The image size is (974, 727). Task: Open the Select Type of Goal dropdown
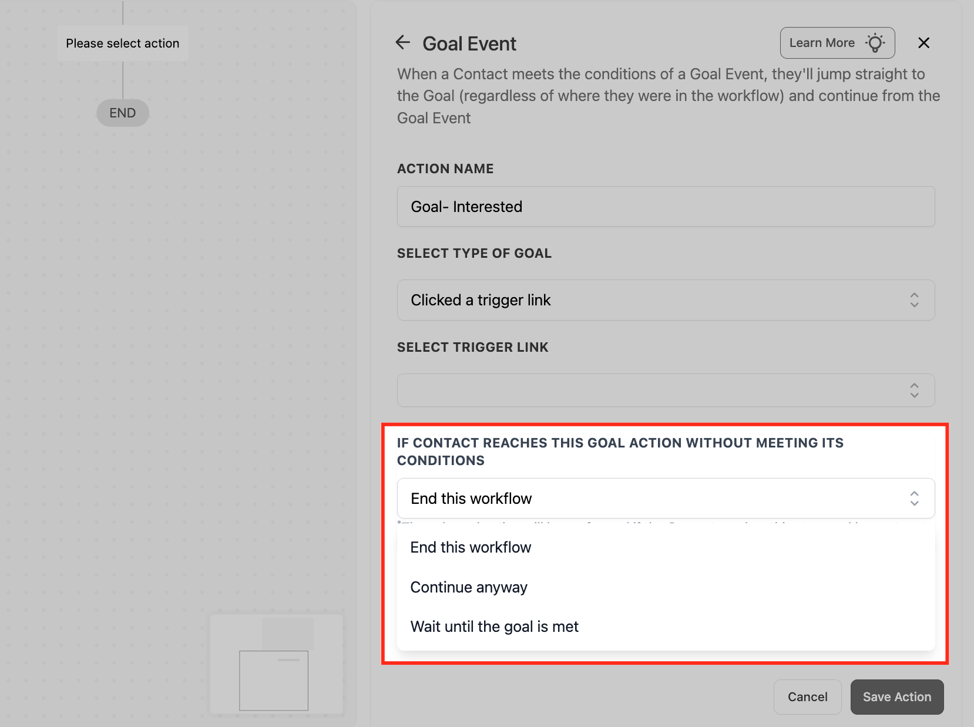coord(666,300)
